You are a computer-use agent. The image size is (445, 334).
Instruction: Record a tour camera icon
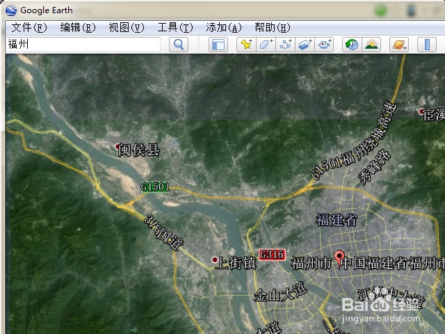324,45
